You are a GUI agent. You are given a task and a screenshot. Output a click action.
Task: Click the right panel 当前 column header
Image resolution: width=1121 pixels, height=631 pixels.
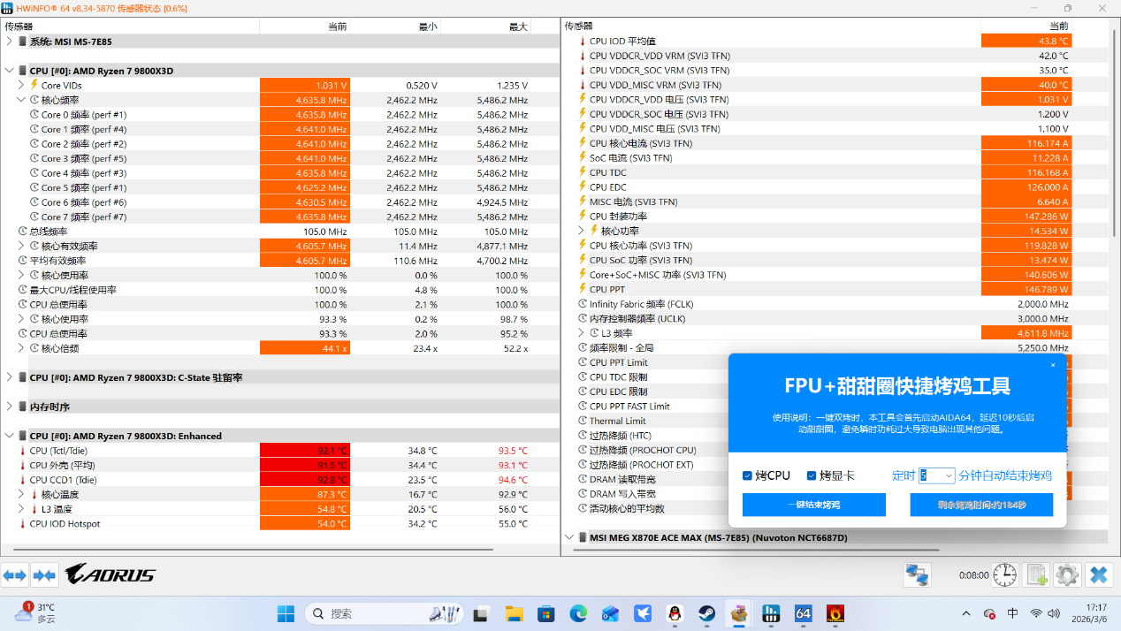1026,26
